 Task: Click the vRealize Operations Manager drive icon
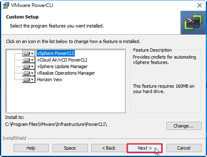pos(26,73)
